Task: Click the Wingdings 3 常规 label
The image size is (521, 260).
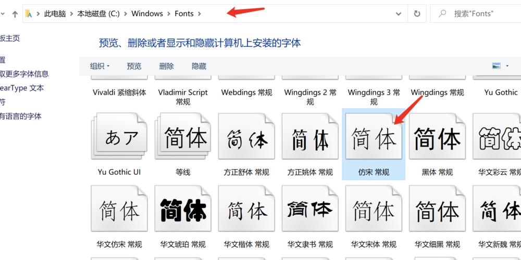Action: pyautogui.click(x=374, y=97)
